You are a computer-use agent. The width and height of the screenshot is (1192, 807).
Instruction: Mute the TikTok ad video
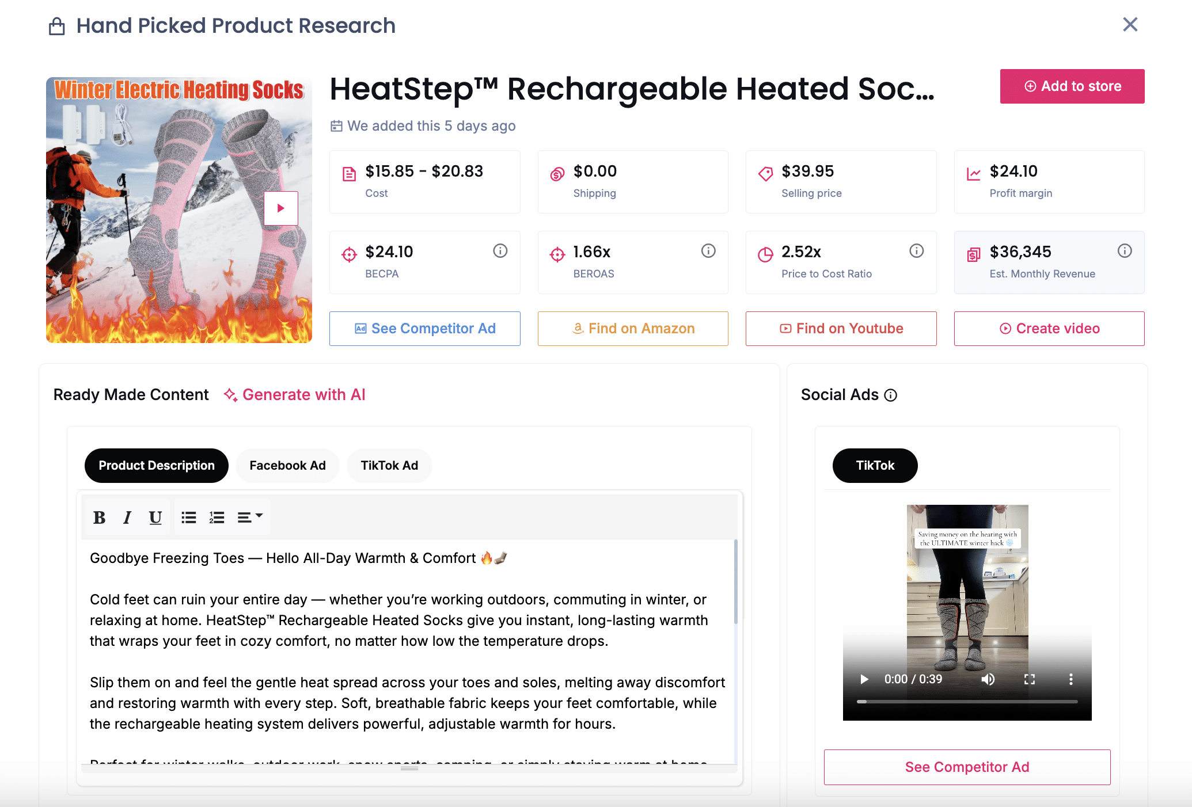988,679
